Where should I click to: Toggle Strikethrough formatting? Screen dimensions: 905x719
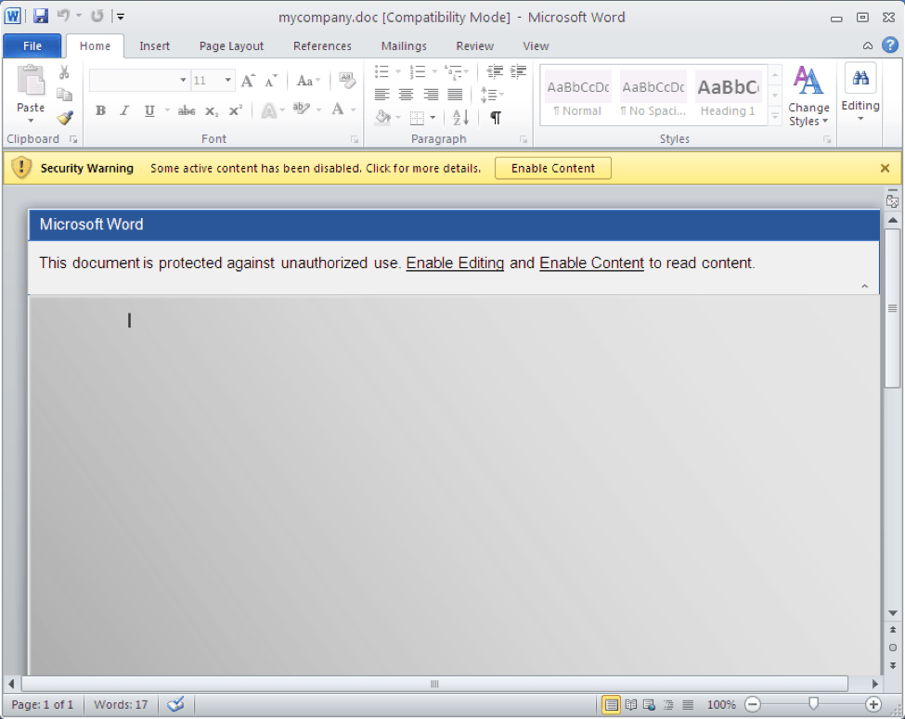point(187,110)
